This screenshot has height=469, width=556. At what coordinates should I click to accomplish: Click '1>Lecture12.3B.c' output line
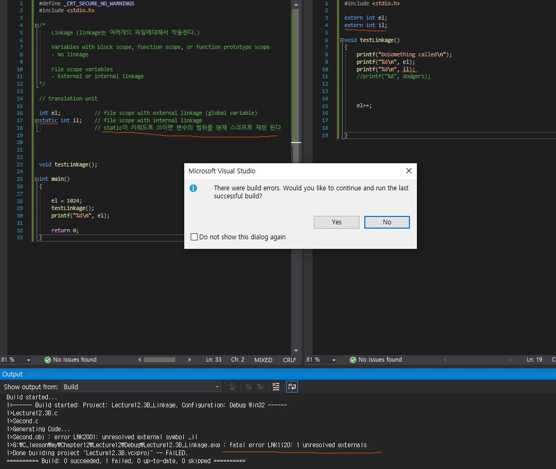[x=32, y=413]
